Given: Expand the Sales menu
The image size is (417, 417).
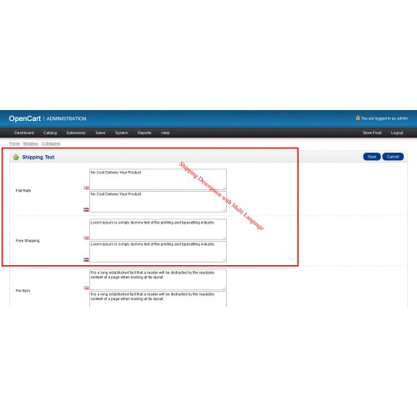Looking at the screenshot, I should (100, 133).
